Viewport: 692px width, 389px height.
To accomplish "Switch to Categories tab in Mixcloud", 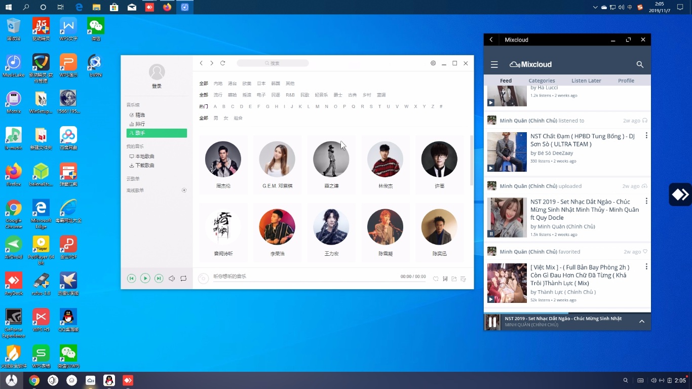I will [542, 81].
